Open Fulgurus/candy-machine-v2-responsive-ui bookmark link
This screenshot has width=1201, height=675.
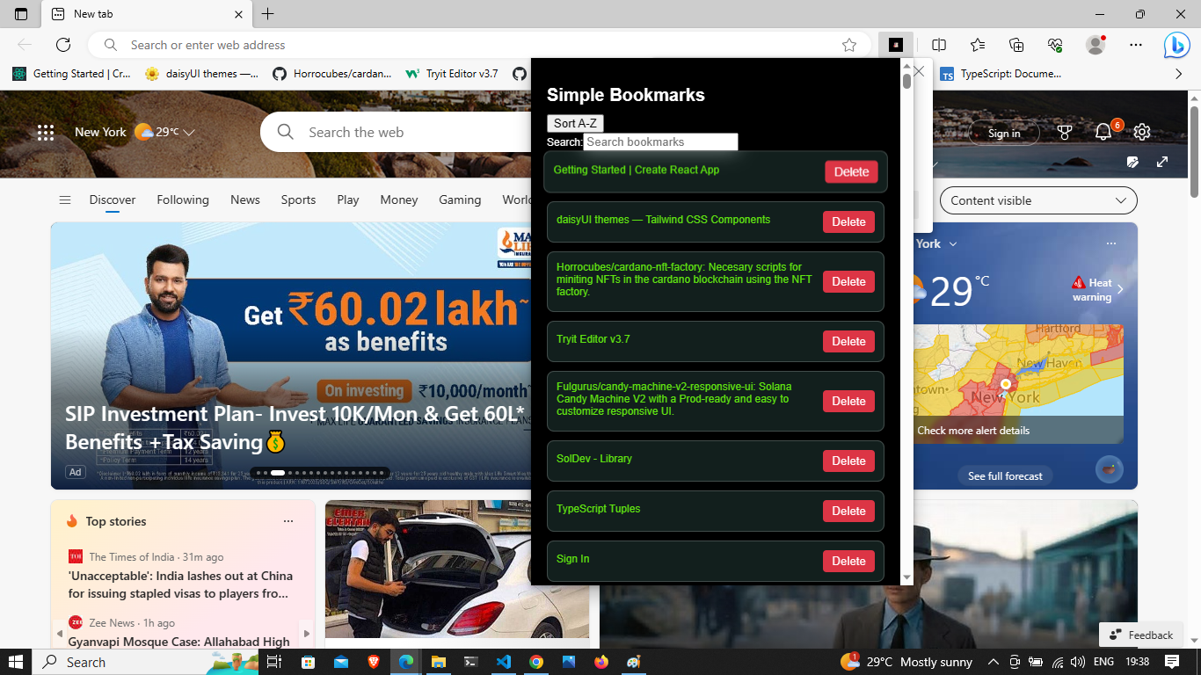[x=674, y=399]
